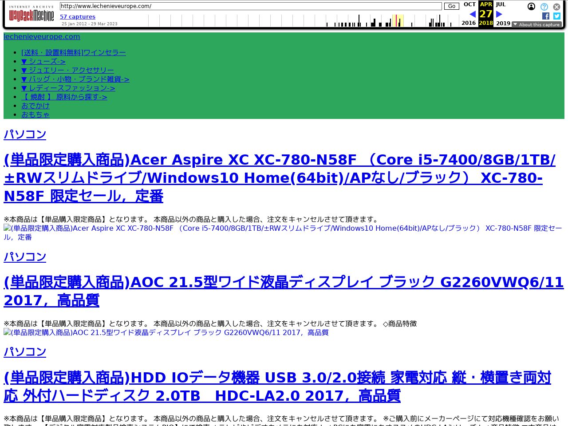The image size is (568, 426).
Task: Expand the ▼ バッグ・小物・ブランド雑貨 menu
Action: coord(75,79)
